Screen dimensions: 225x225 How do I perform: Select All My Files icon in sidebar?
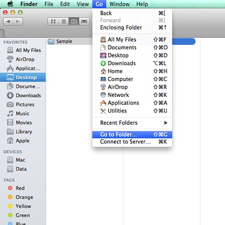10,50
